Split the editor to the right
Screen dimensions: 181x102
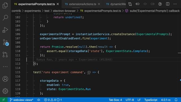[x=168, y=4]
